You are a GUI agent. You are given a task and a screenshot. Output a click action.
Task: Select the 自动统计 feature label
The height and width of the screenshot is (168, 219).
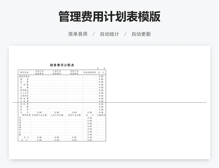(x=109, y=34)
